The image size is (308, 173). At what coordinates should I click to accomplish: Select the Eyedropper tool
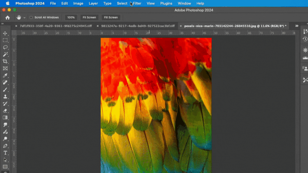5,76
